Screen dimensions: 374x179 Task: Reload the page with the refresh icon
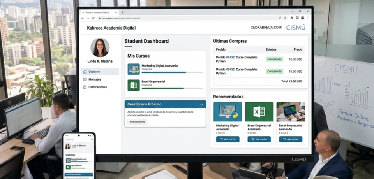tap(93, 18)
